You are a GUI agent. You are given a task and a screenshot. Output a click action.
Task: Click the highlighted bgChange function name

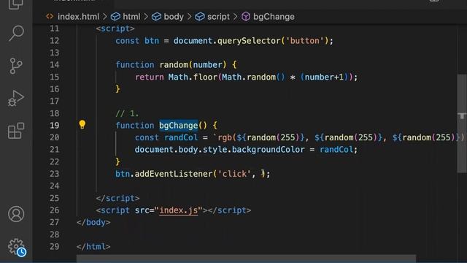178,126
